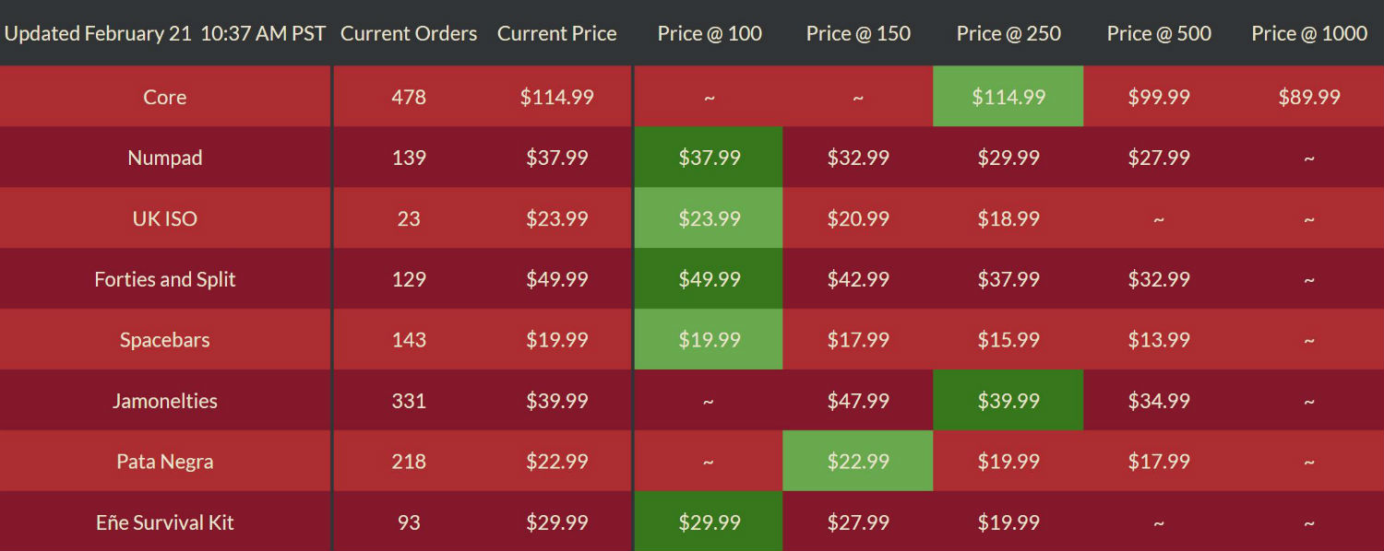Select the Current Orders column header
1384x551 pixels.
tap(409, 34)
